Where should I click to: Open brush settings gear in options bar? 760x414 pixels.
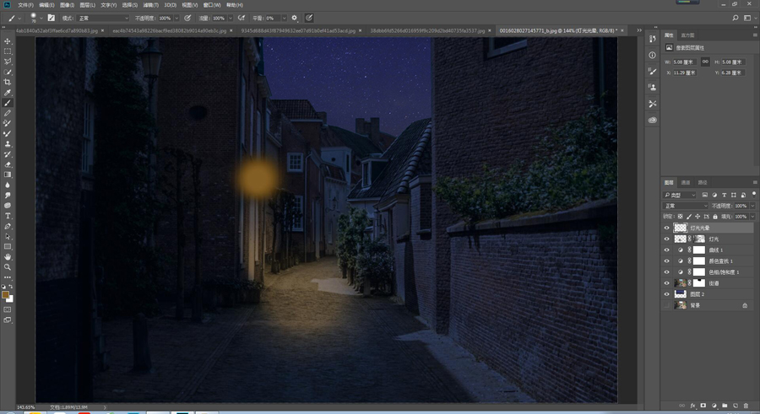click(x=294, y=18)
